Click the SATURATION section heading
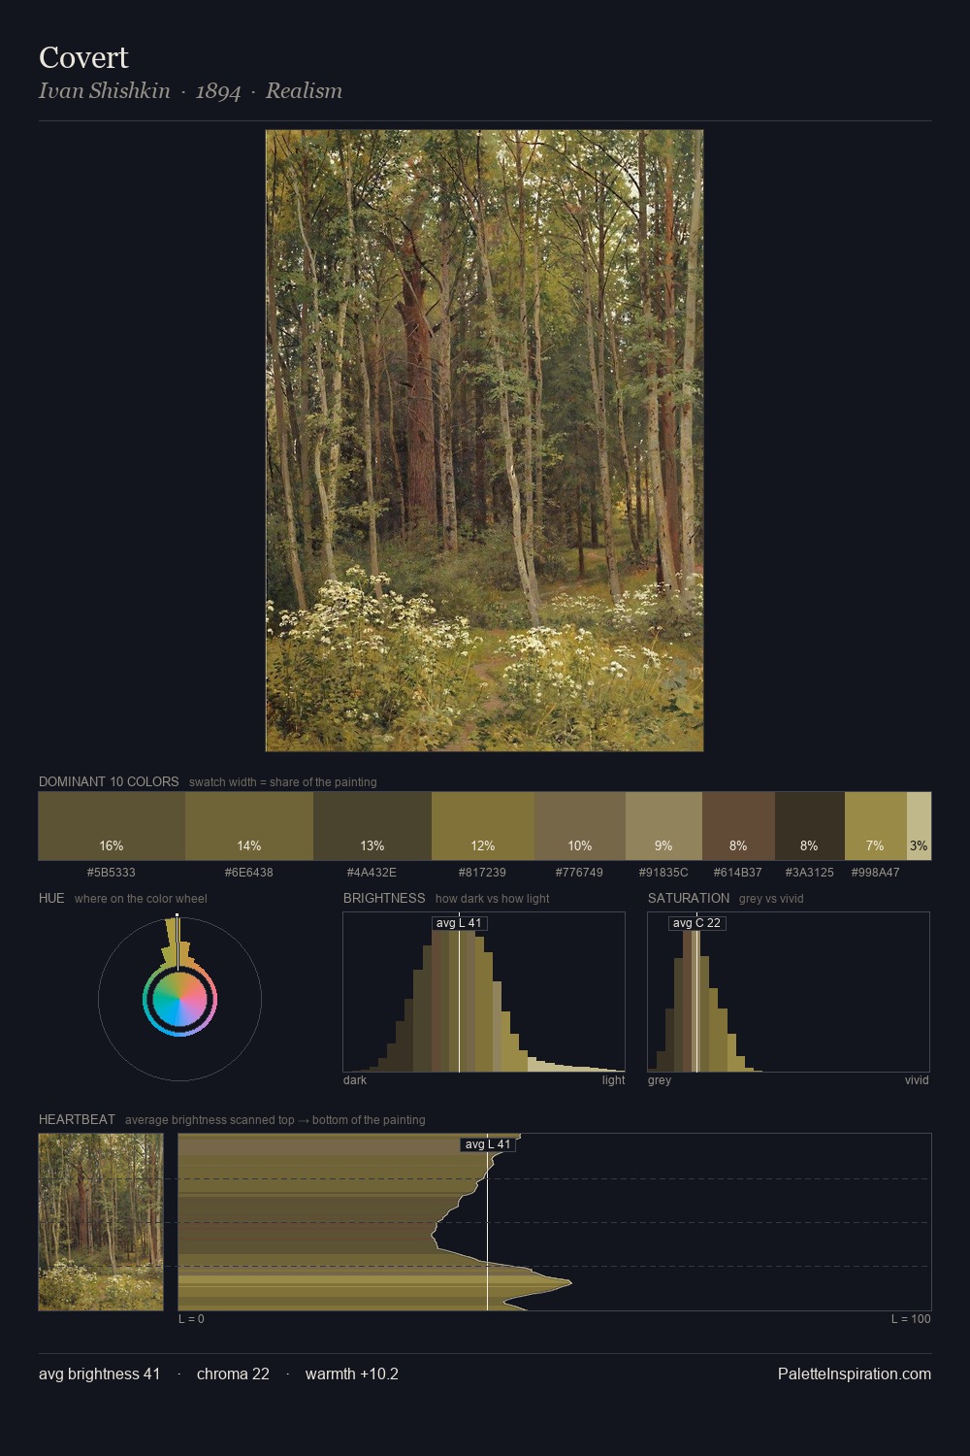 (x=689, y=898)
